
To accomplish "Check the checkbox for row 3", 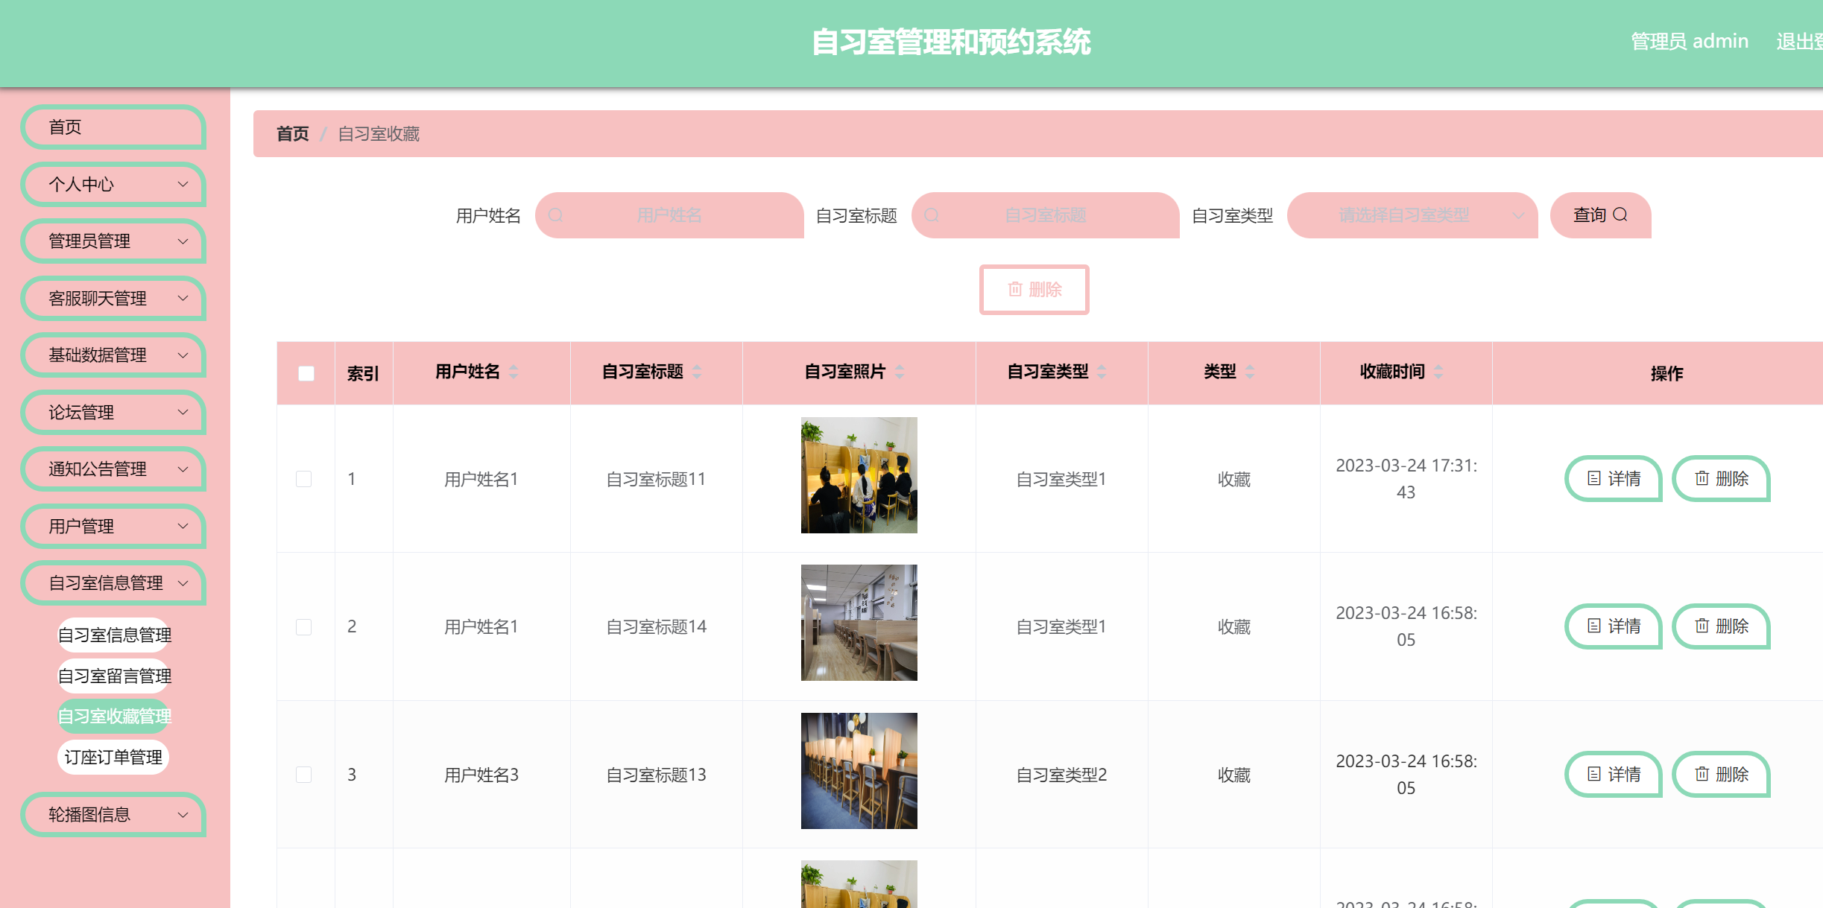I will [303, 774].
